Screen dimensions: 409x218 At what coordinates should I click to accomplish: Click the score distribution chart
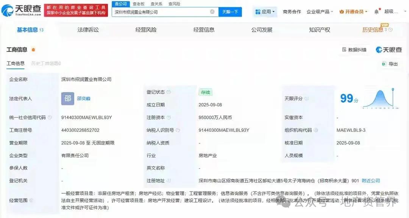(x=381, y=98)
